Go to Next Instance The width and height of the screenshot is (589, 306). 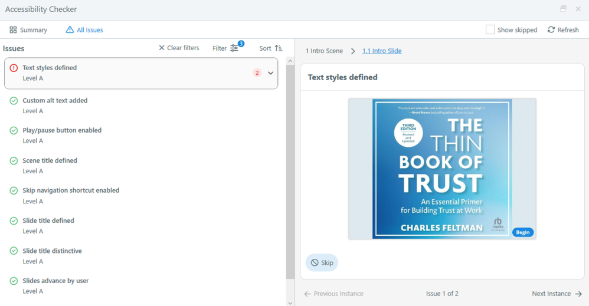click(x=557, y=294)
